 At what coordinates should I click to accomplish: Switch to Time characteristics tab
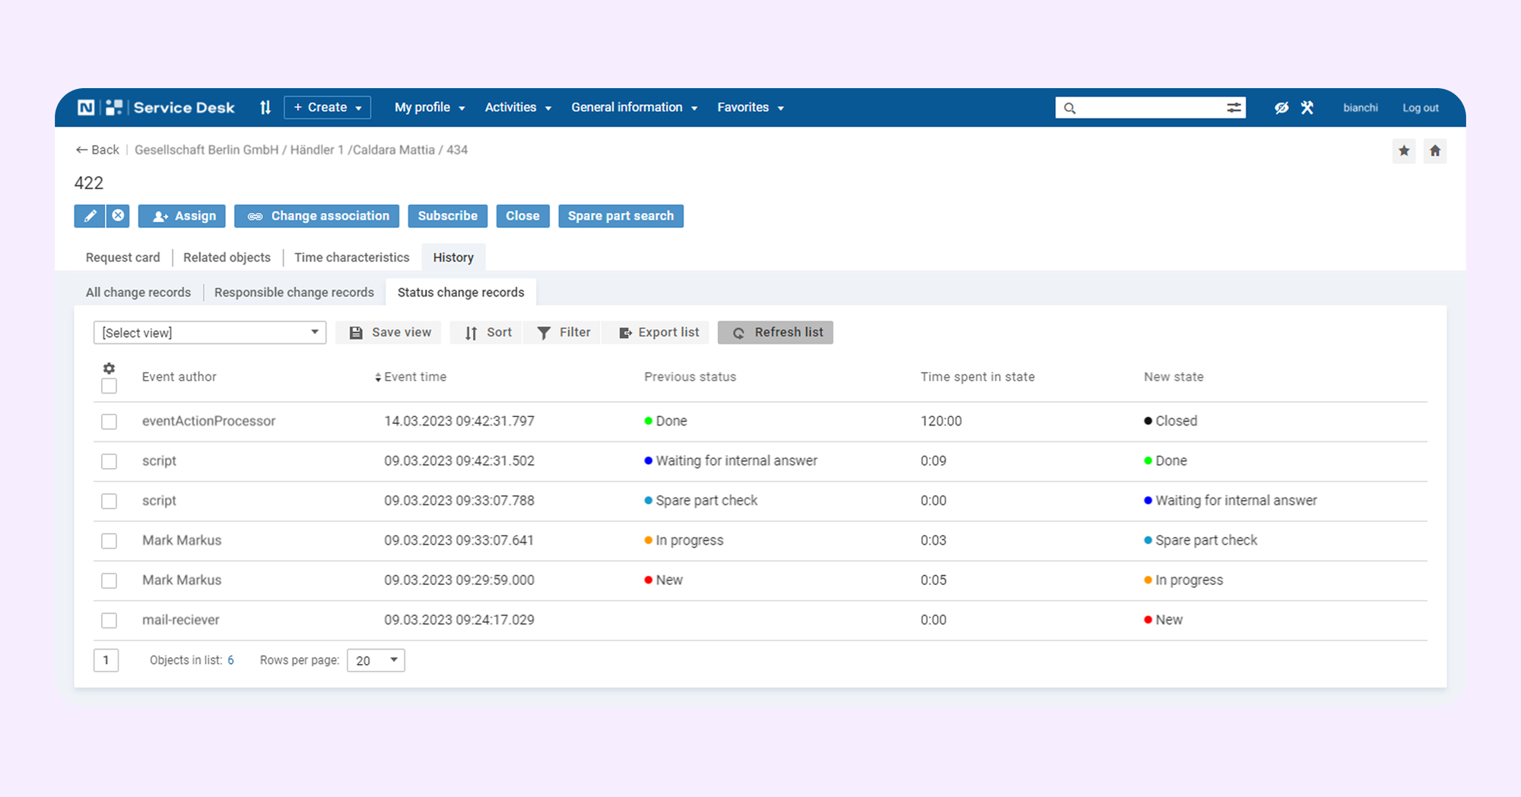(351, 258)
